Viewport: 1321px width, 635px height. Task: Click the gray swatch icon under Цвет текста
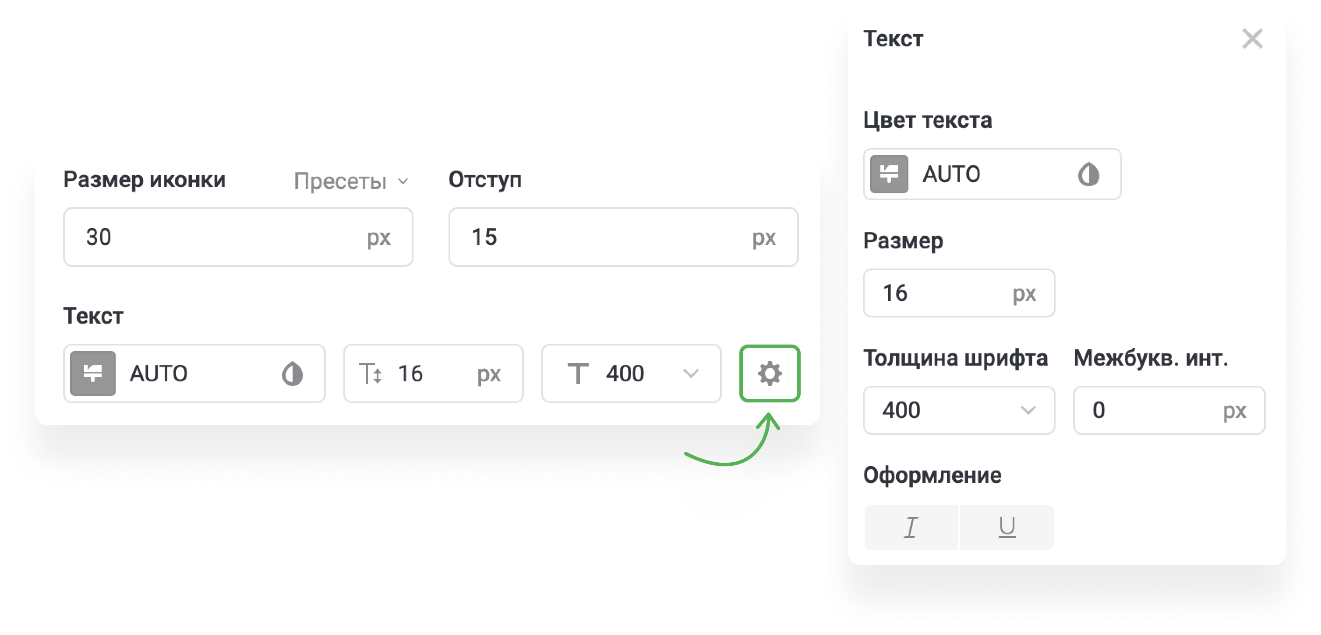click(x=889, y=174)
